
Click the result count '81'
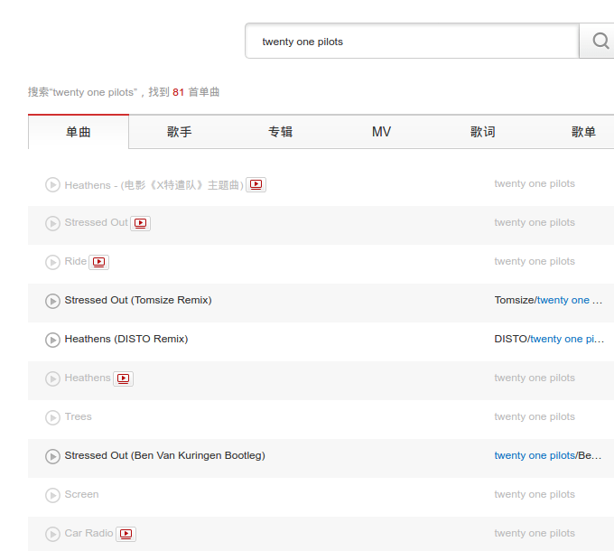coord(178,92)
